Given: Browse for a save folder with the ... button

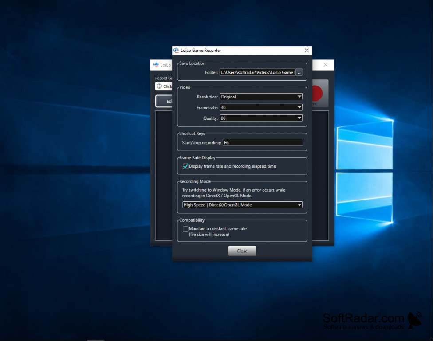Looking at the screenshot, I should [x=299, y=72].
